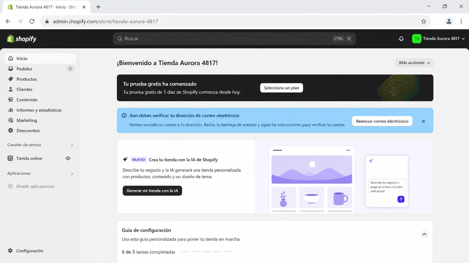Expand Aplicaciones chevron
The image size is (469, 263).
[72, 174]
